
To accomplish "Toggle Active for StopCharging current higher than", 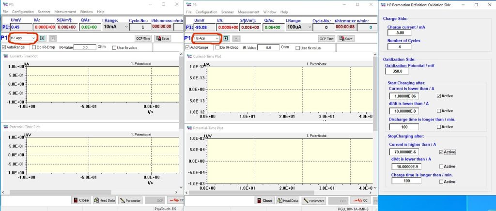I will coord(441,152).
